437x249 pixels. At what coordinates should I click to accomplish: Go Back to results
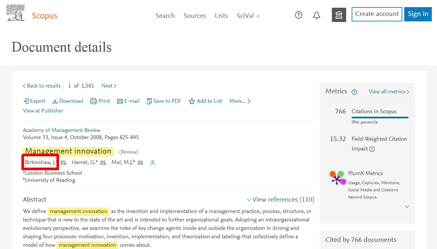tap(42, 86)
